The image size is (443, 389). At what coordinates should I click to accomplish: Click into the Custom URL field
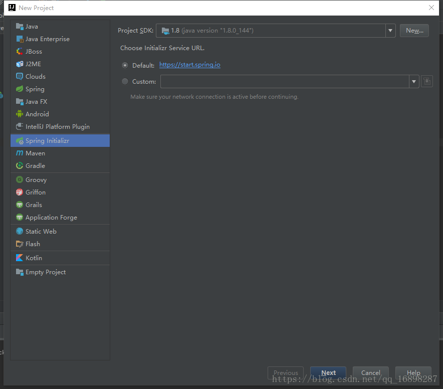pos(285,81)
